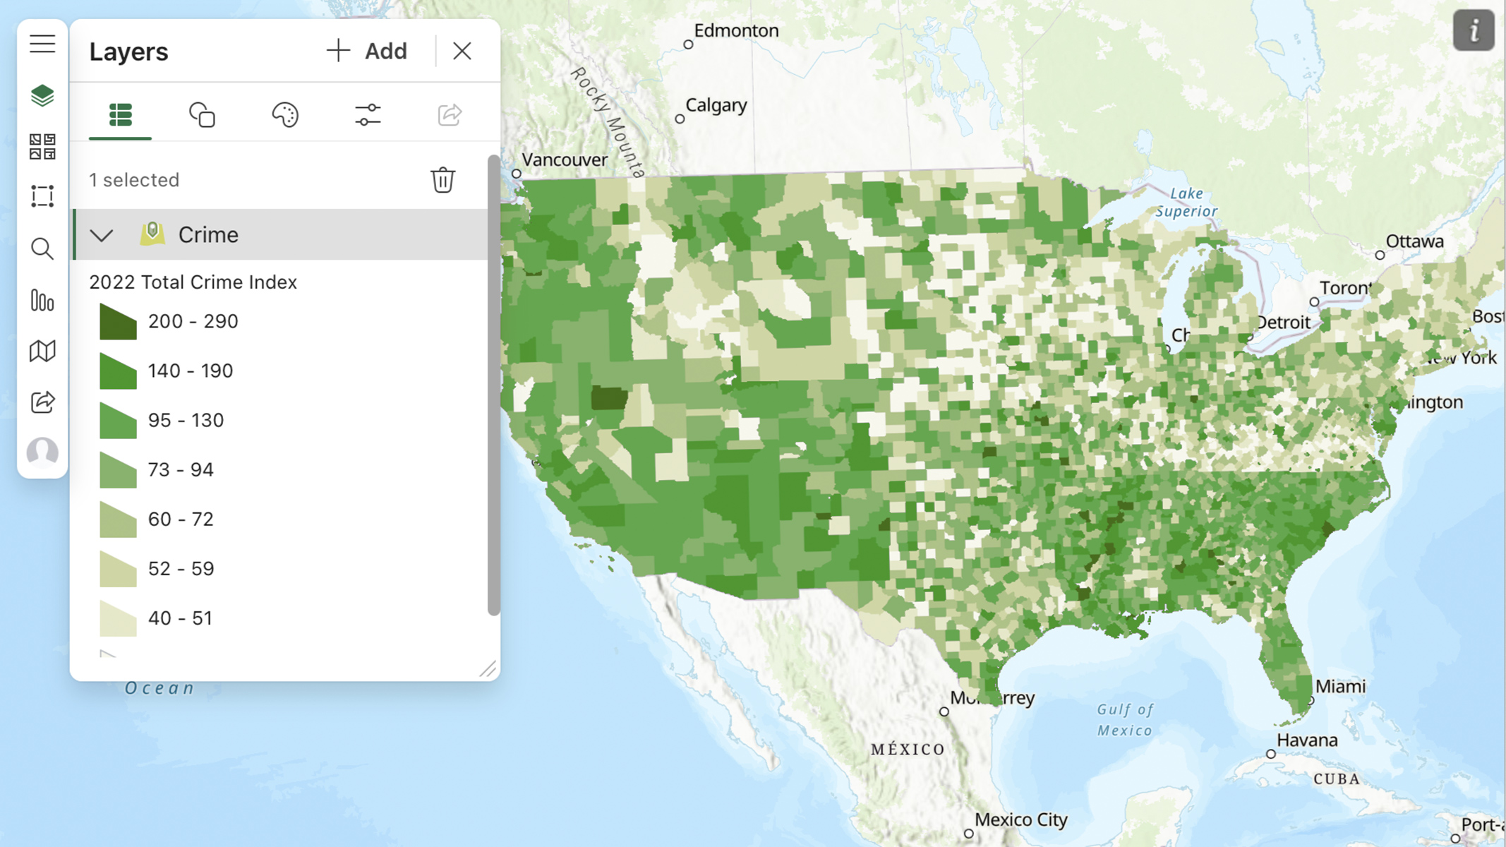This screenshot has width=1506, height=847.
Task: Click the 200 - 290 dark green swatch
Action: (x=118, y=322)
